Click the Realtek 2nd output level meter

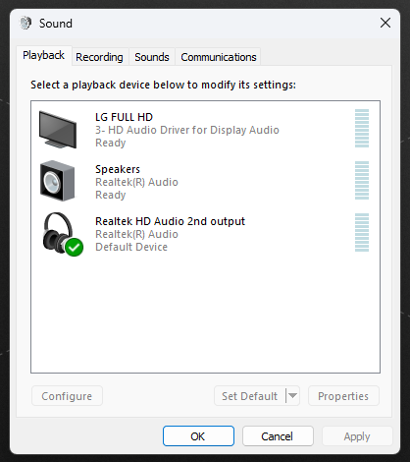[362, 232]
